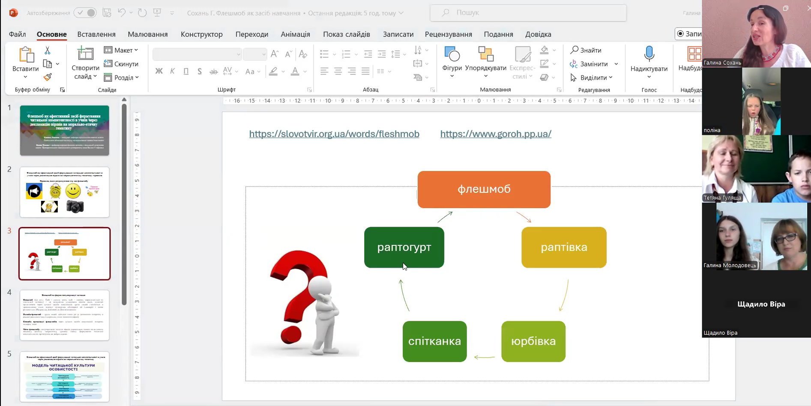
Task: Open the slovotvir.org.ua fleshmob link
Action: click(334, 134)
